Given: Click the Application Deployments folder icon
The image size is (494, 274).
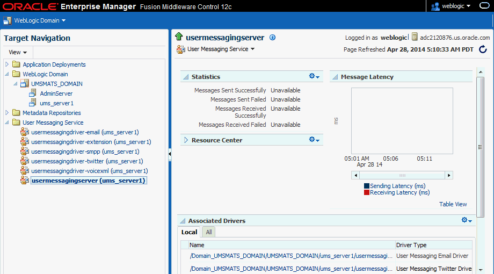Looking at the screenshot, I should [x=16, y=64].
